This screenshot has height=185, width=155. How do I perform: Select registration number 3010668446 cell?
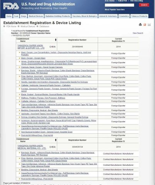[x=77, y=47]
